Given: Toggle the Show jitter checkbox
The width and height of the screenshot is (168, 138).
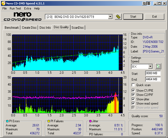Looking at the screenshot, I should (133, 99).
